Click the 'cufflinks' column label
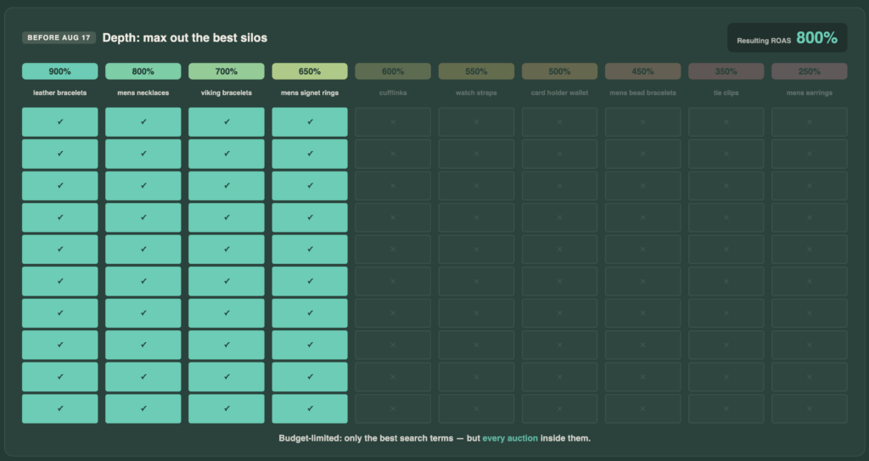This screenshot has width=869, height=461. (x=393, y=93)
